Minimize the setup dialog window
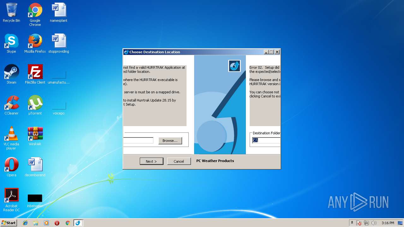The height and width of the screenshot is (227, 404). coord(266,52)
